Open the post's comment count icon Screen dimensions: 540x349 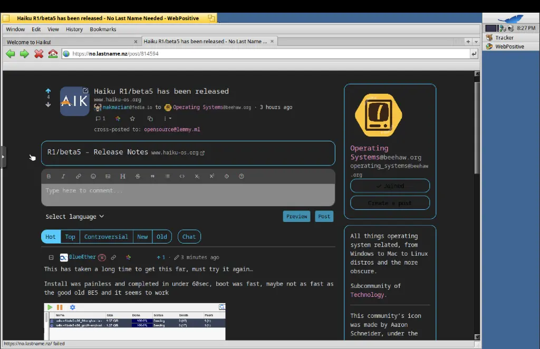tap(100, 119)
